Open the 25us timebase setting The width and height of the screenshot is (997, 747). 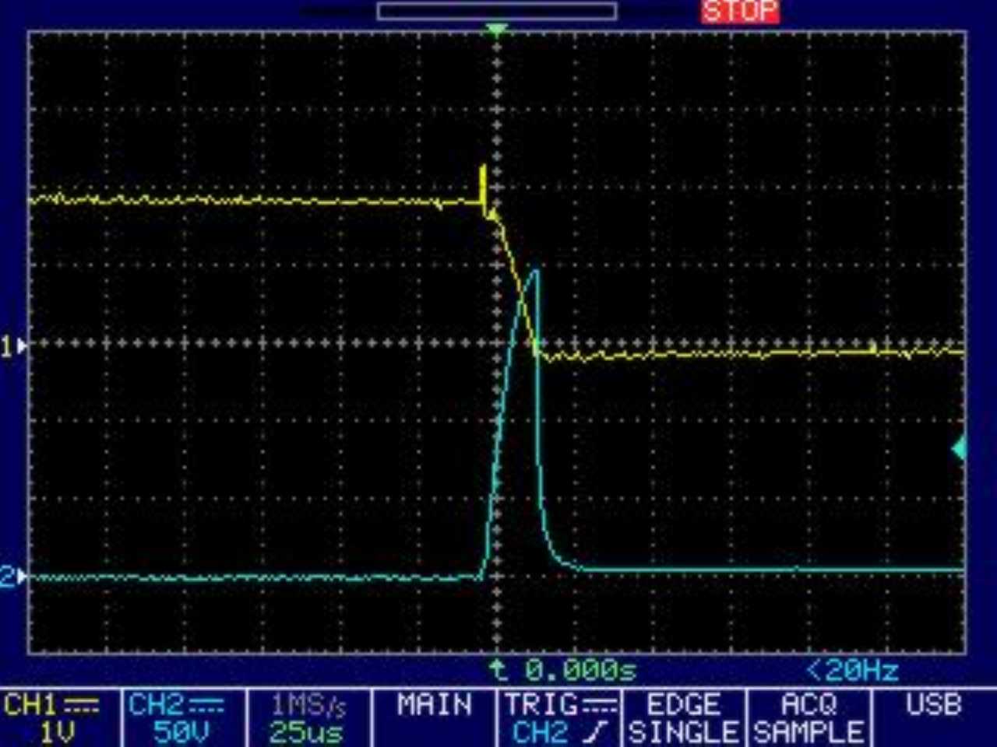pyautogui.click(x=306, y=732)
